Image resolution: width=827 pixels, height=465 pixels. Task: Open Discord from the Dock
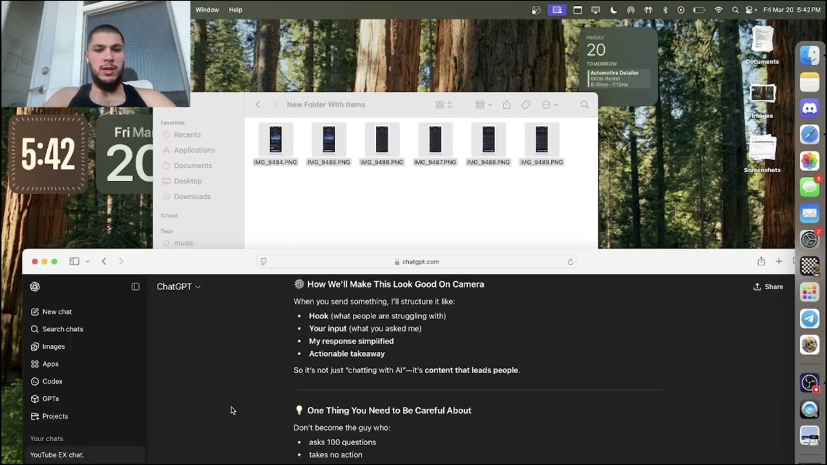(x=810, y=108)
